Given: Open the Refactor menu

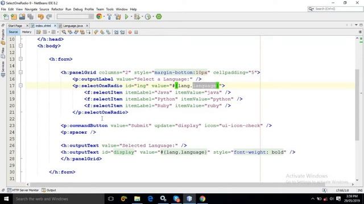Looking at the screenshot, I should tap(57, 9).
